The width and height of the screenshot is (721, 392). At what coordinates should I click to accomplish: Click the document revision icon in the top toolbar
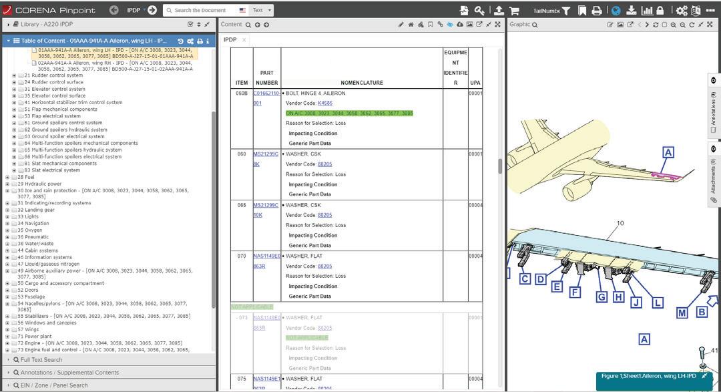click(x=464, y=10)
